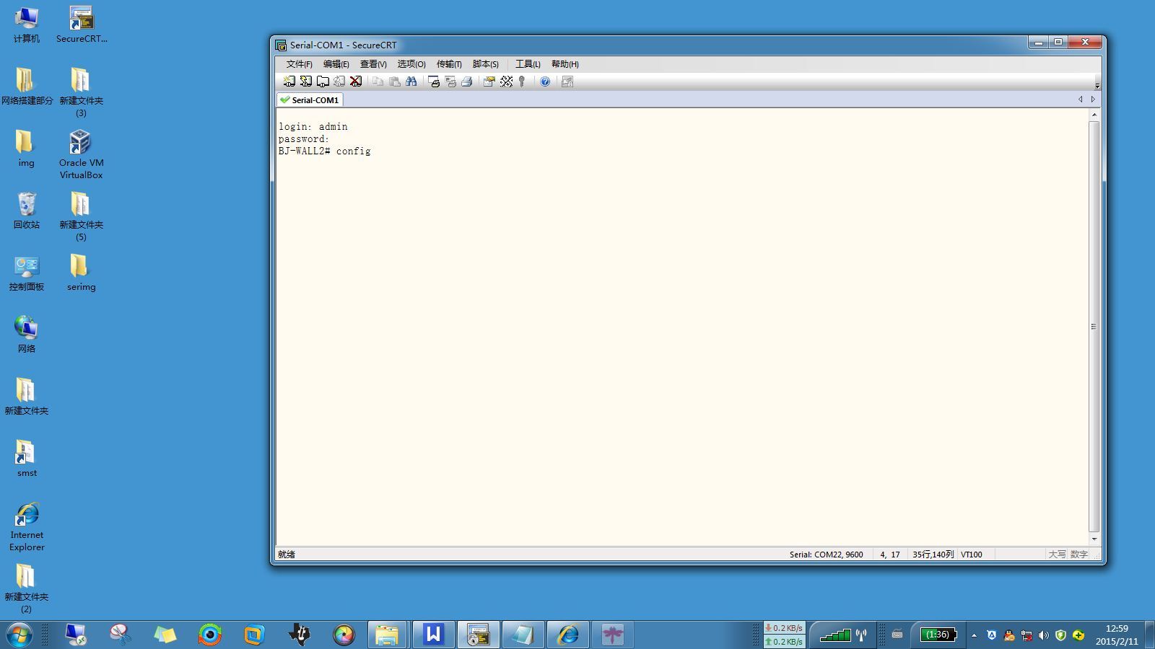Image resolution: width=1155 pixels, height=649 pixels.
Task: Open the 查看(V) menu
Action: point(373,64)
